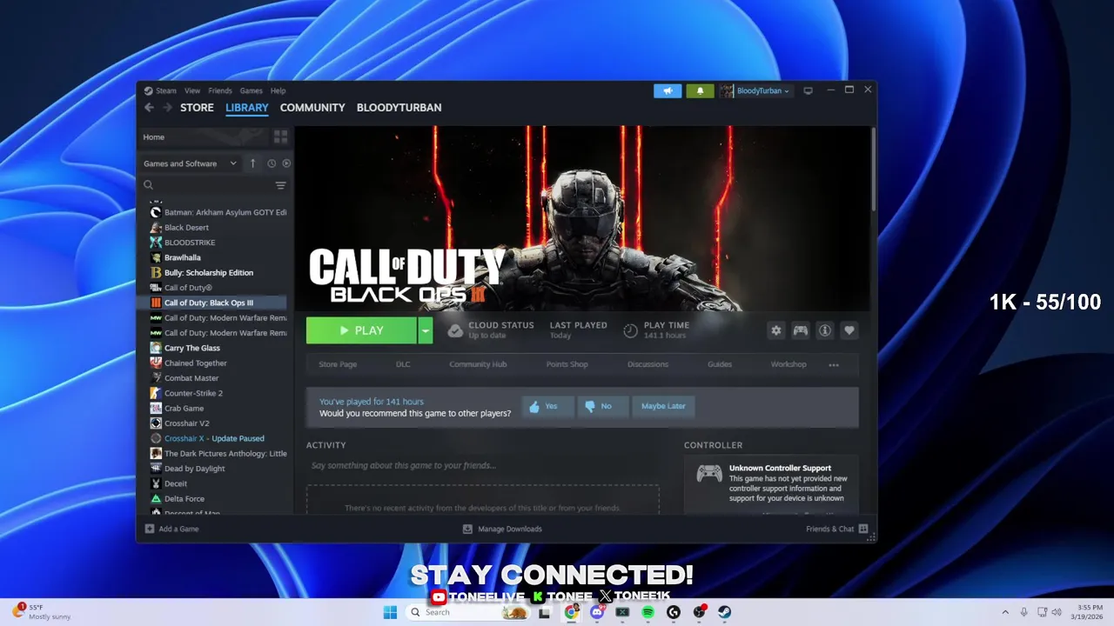Go to library Home
This screenshot has height=626, width=1114.
click(154, 137)
